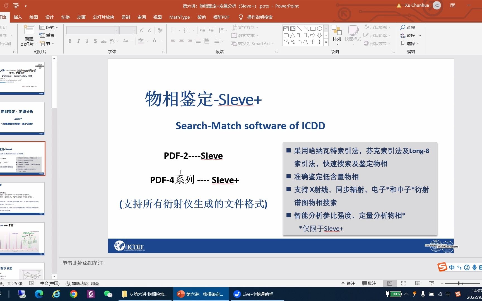This screenshot has width=482, height=301.
Task: Toggle strikethrough formatting
Action: (x=104, y=41)
